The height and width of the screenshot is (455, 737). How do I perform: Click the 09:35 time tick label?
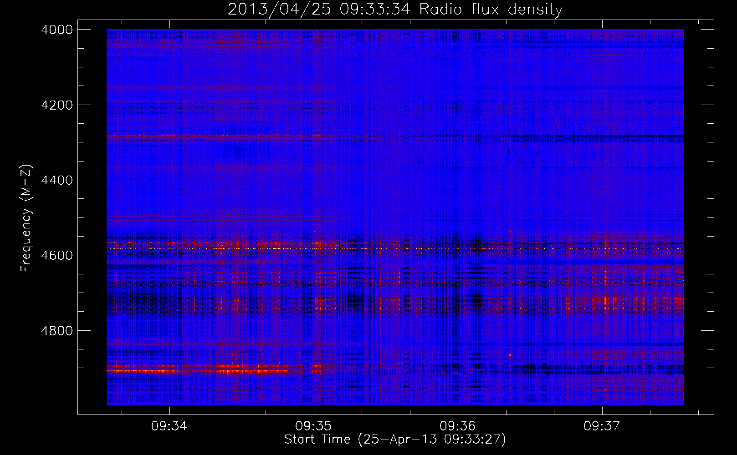coord(313,426)
